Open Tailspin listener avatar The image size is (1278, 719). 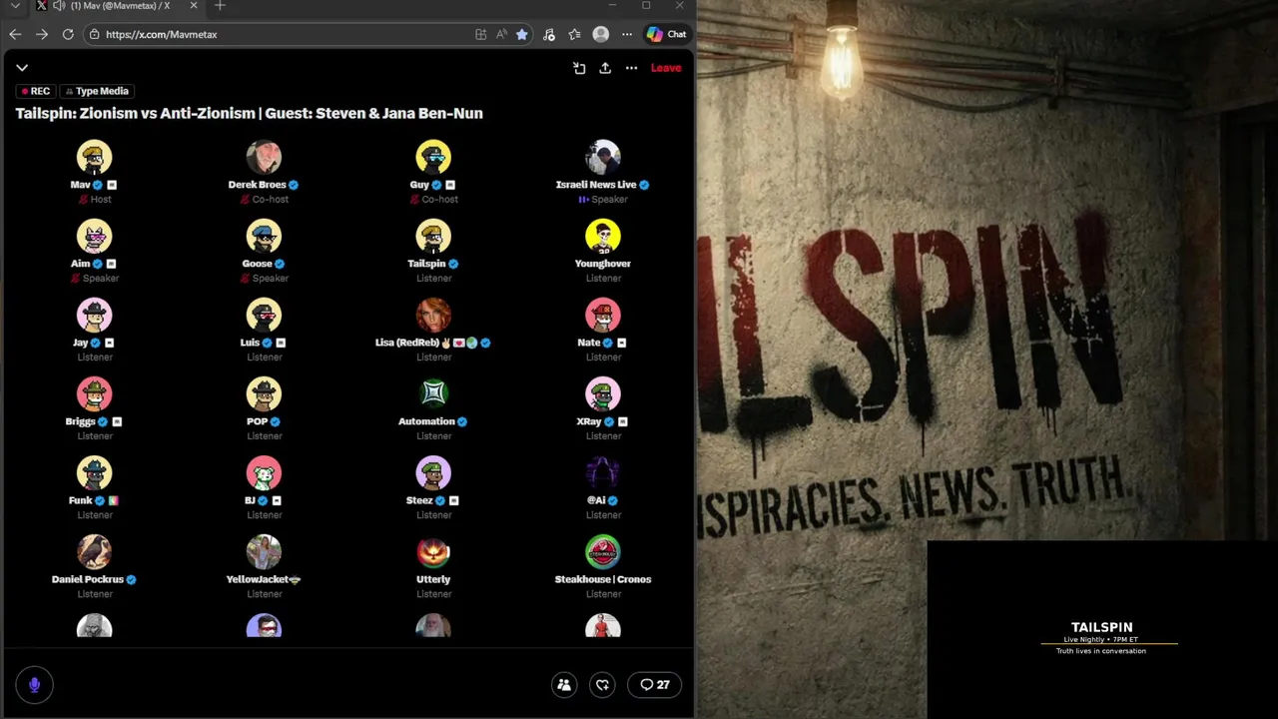433,237
